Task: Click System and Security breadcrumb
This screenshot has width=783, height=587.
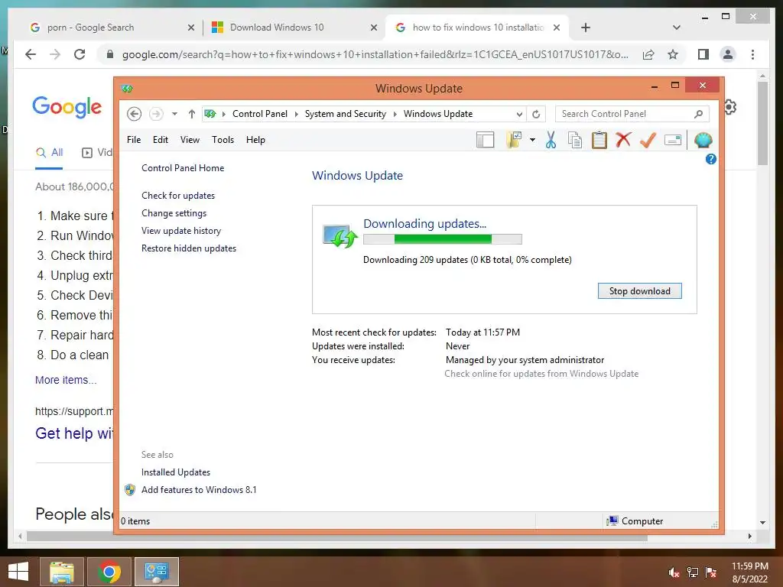Action: pyautogui.click(x=346, y=114)
